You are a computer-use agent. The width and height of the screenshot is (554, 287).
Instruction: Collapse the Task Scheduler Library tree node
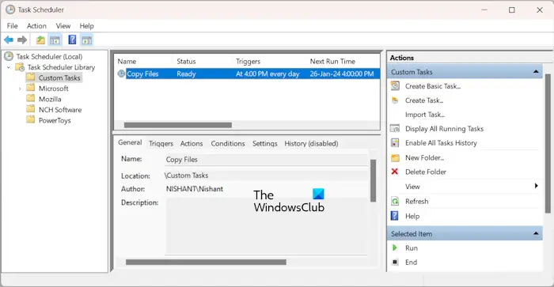coord(9,67)
